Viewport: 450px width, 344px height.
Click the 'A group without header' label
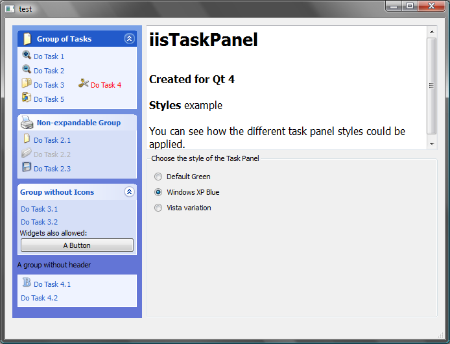pos(54,265)
